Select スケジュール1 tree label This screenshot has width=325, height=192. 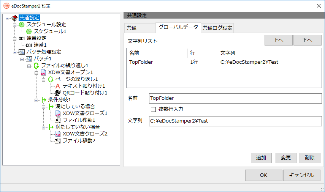pos(50,31)
